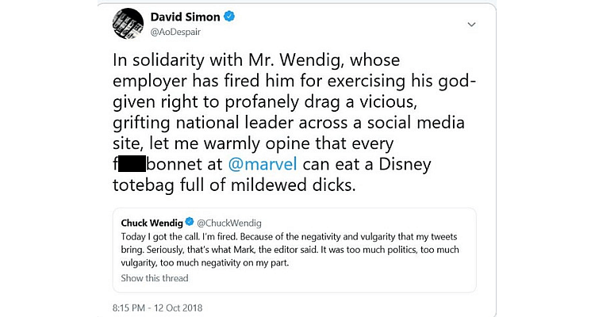Expand the tweet options chevron
595x317 pixels.
(x=470, y=25)
